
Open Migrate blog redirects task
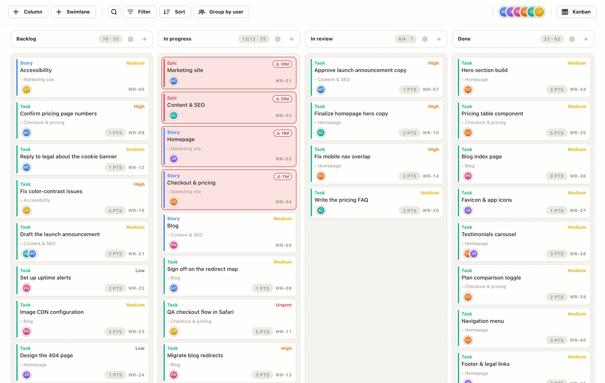pyautogui.click(x=229, y=362)
